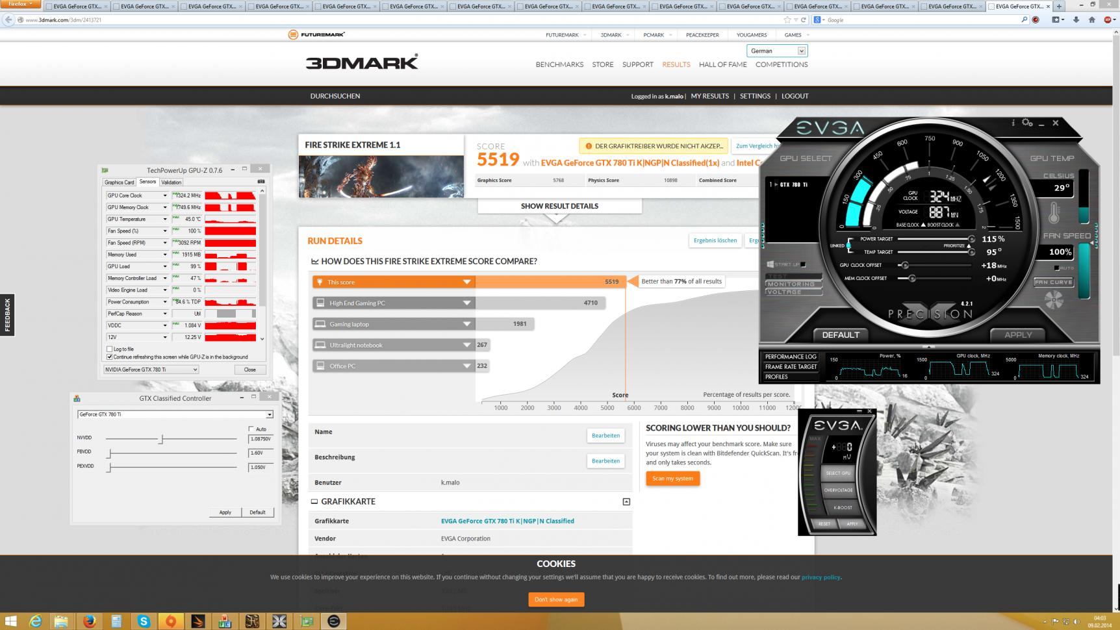
Task: Expand the This score bar dropdown
Action: (466, 282)
